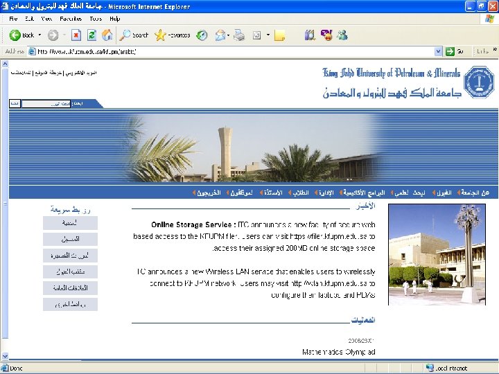
Task: Click the Online Storage Service news heading
Action: click(x=193, y=225)
